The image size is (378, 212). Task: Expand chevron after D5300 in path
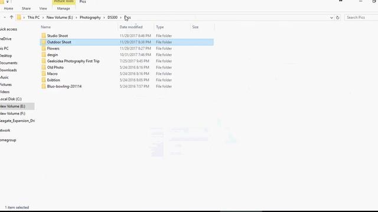tap(120, 18)
